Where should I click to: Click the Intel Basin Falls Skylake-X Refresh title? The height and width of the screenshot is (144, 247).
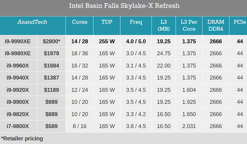click(x=124, y=6)
